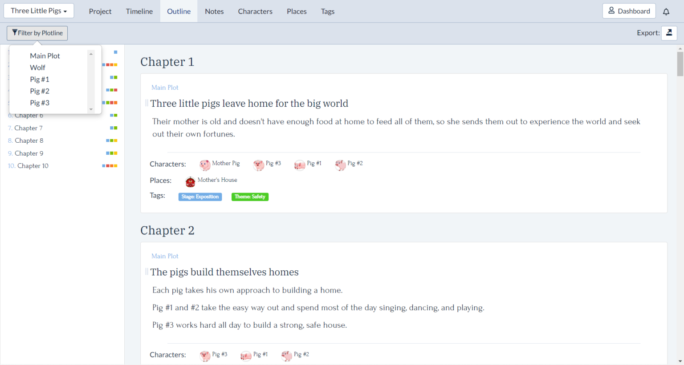684x365 pixels.
Task: Click the scroll-down arrow in the plotline popup
Action: [x=91, y=109]
